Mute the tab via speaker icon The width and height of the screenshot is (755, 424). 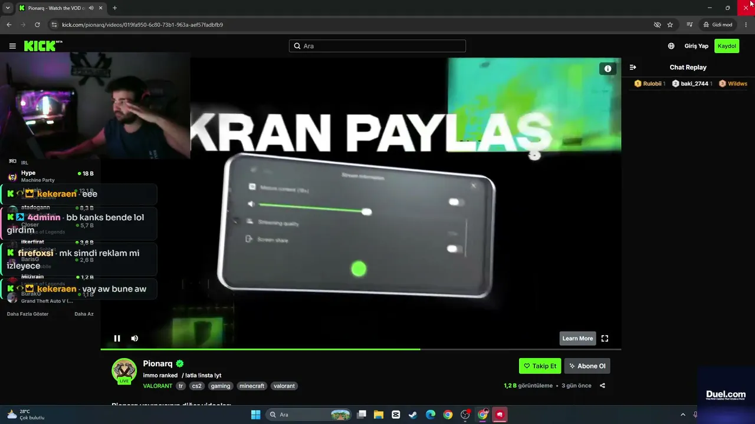91,8
